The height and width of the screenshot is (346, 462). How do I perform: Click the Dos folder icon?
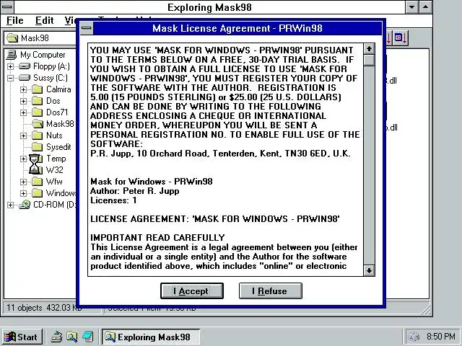[37, 101]
